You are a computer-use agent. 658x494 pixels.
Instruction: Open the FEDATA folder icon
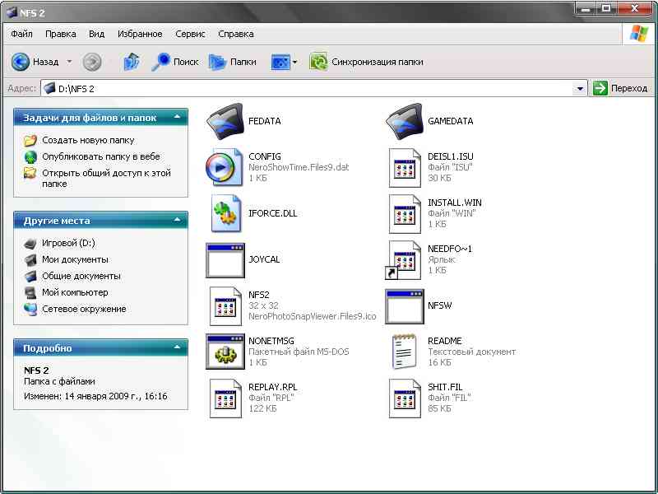click(225, 121)
